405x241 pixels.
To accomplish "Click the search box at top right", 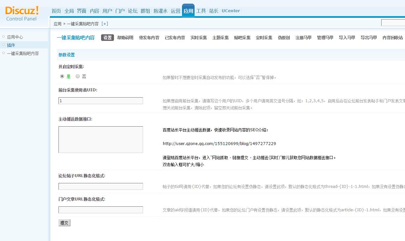I will coord(393,23).
